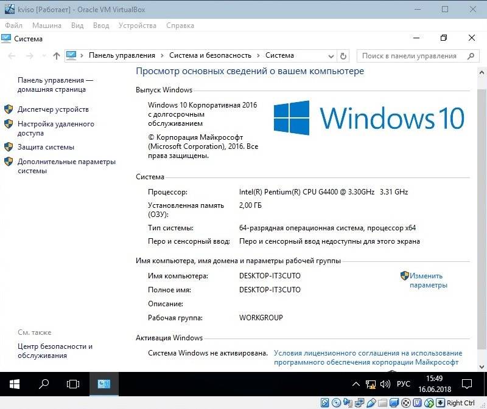
Task: Click VirtualBox keyboard capture arrow icon
Action: pyautogui.click(x=440, y=403)
